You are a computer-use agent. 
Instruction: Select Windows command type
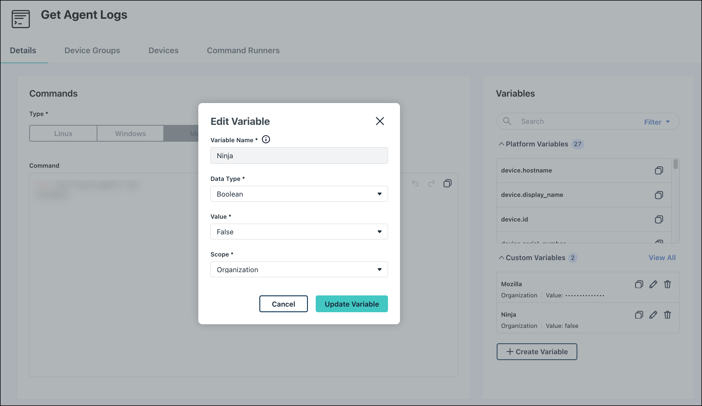pos(130,134)
